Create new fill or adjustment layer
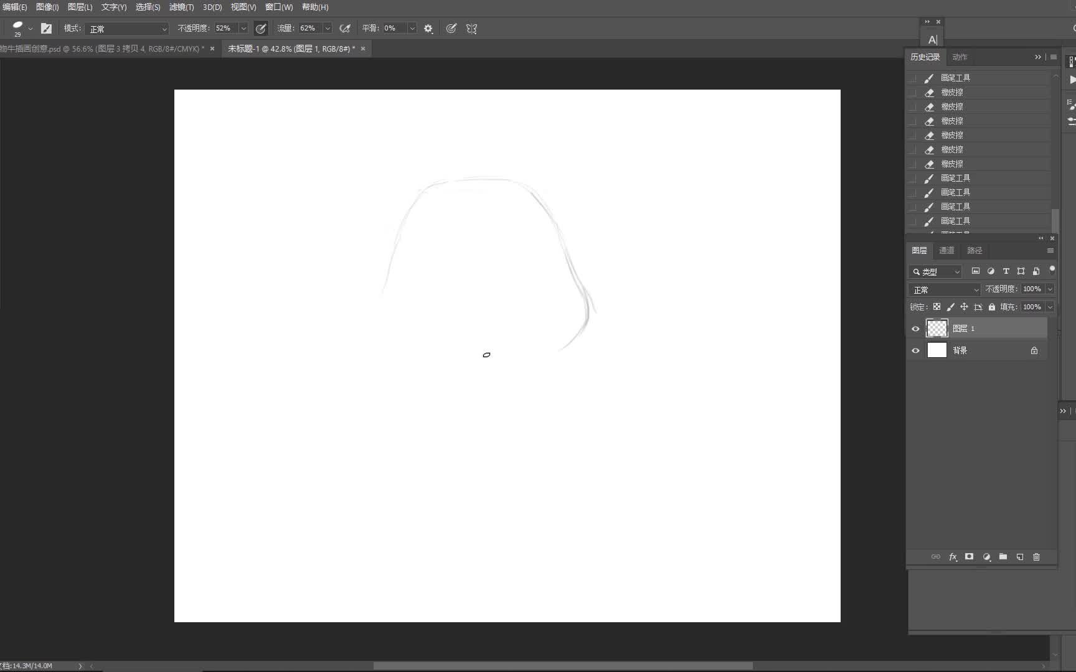This screenshot has width=1076, height=672. click(986, 557)
